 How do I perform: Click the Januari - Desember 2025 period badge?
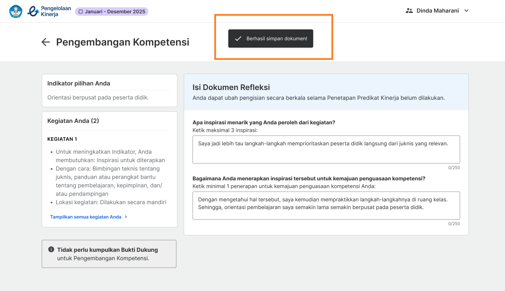coord(112,12)
